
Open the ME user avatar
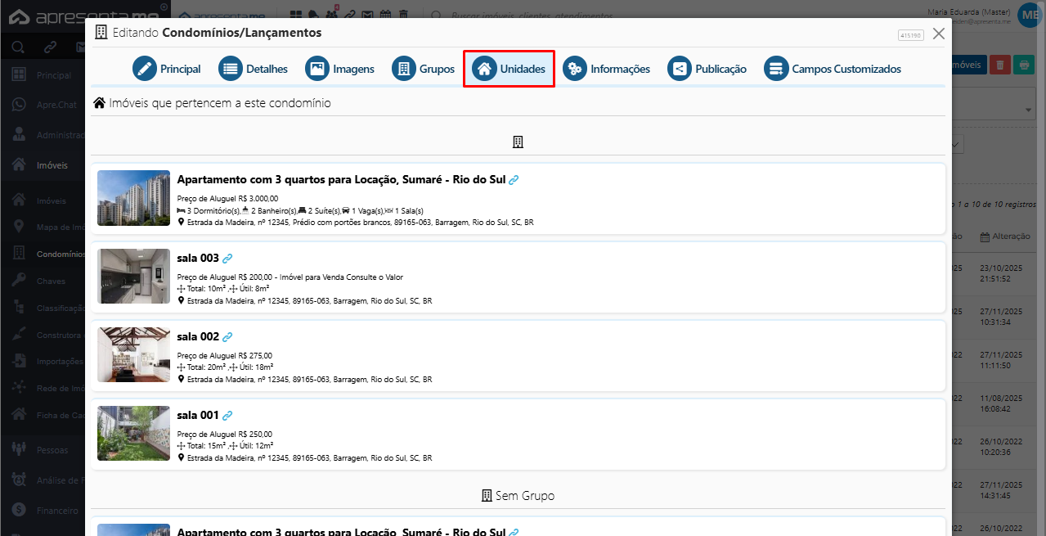tap(1029, 16)
